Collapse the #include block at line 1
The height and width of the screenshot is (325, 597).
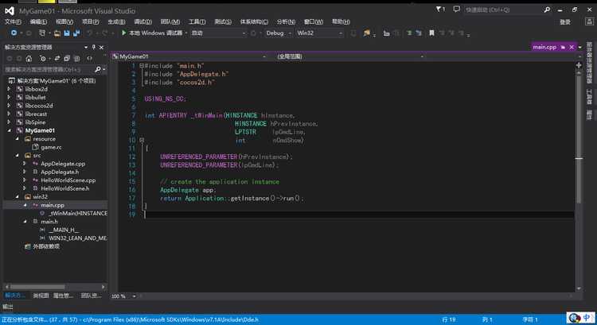pyautogui.click(x=141, y=66)
